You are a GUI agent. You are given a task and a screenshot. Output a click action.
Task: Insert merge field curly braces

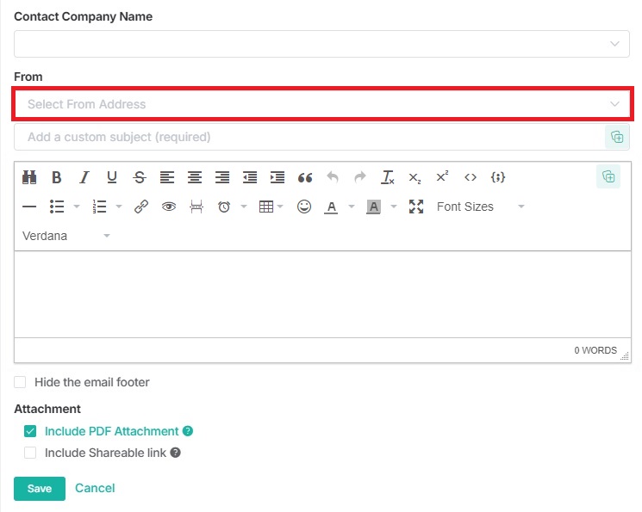498,177
